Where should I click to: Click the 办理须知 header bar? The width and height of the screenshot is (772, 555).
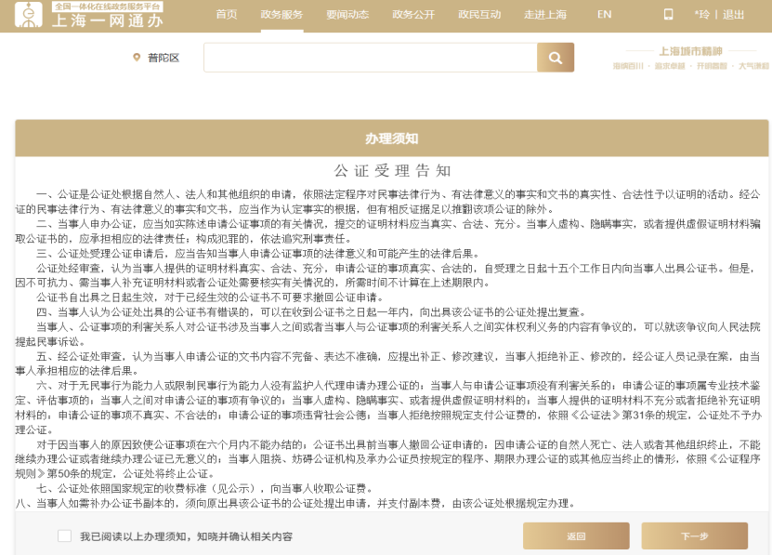[x=391, y=139]
